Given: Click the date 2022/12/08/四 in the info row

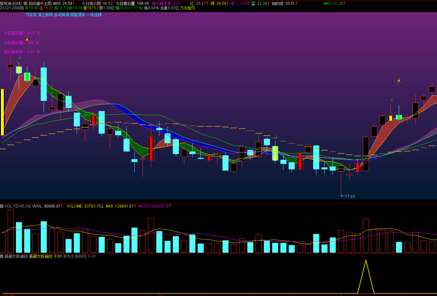Looking at the screenshot, I should click(x=12, y=8).
